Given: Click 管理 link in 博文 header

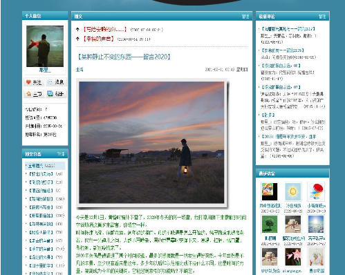Looking at the screenshot, I should click(245, 17).
